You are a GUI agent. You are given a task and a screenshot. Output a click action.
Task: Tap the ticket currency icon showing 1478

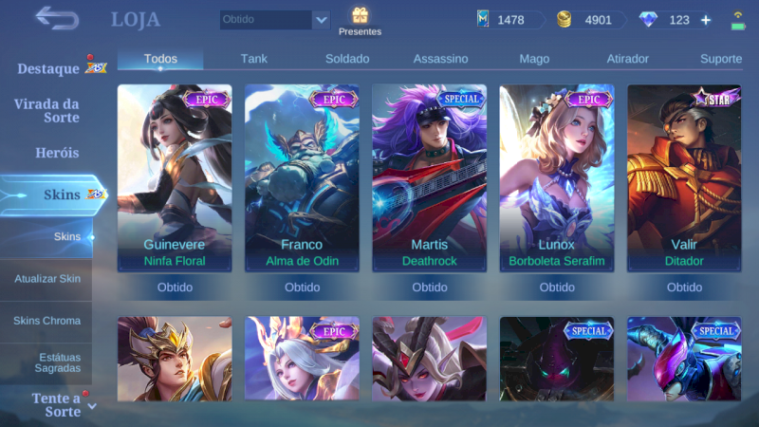(483, 19)
